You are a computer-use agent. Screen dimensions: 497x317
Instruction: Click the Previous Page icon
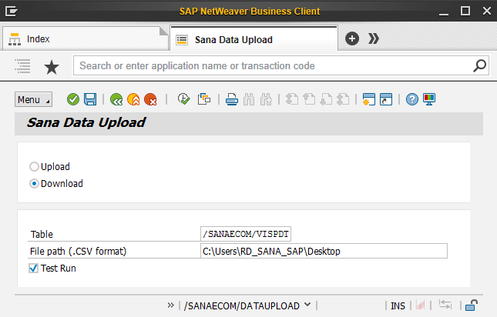(309, 99)
